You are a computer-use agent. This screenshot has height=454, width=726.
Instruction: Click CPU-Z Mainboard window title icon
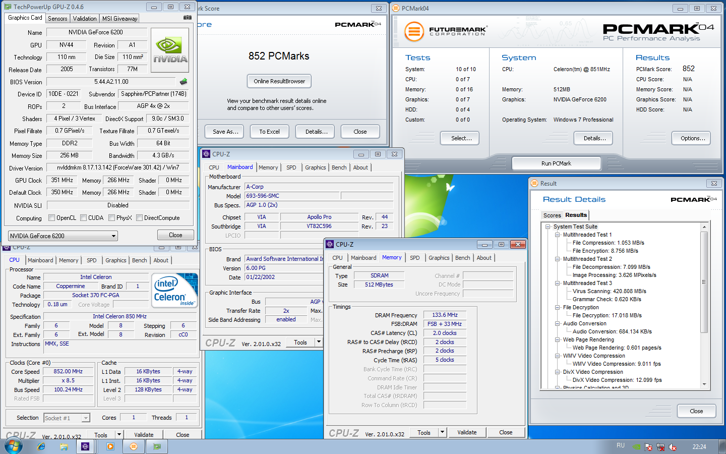(x=206, y=154)
